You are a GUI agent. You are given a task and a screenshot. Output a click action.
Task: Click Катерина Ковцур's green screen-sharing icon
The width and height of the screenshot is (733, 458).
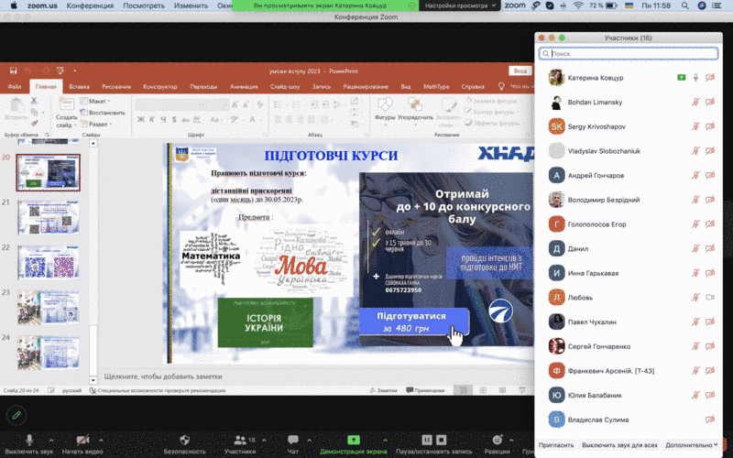[x=681, y=78]
